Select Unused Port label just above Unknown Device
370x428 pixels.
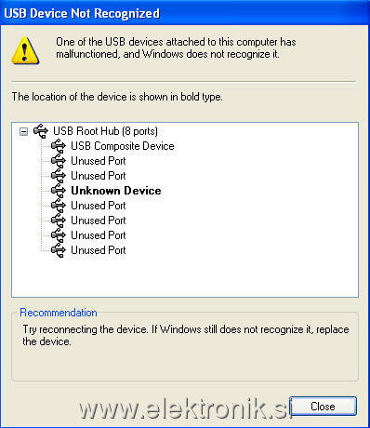[x=99, y=176]
